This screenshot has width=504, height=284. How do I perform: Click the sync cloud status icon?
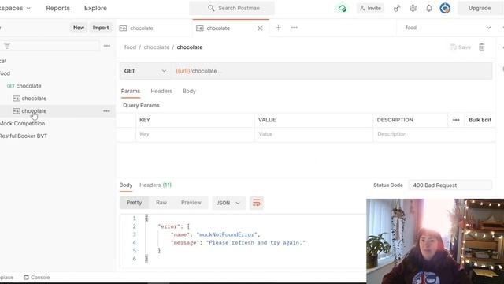[342, 8]
